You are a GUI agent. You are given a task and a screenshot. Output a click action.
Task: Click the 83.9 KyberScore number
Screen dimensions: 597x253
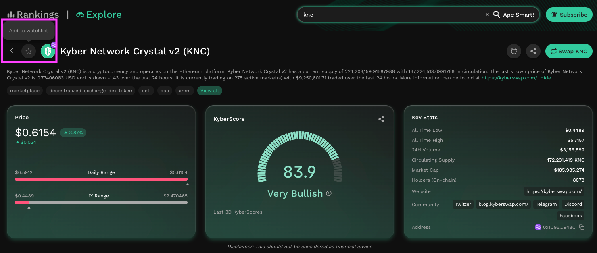(300, 172)
